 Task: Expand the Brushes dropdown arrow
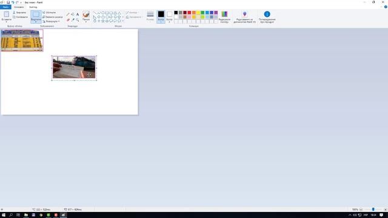(x=86, y=22)
